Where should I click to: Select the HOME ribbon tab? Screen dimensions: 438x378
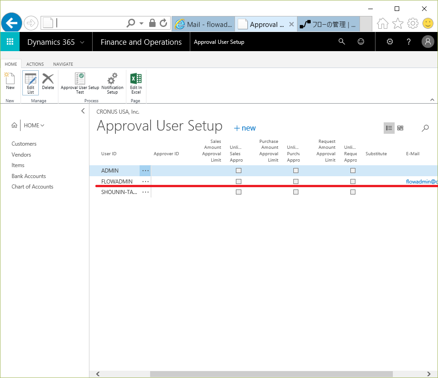pyautogui.click(x=11, y=64)
